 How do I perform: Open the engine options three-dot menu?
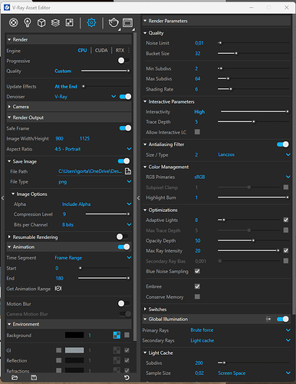coord(129,51)
